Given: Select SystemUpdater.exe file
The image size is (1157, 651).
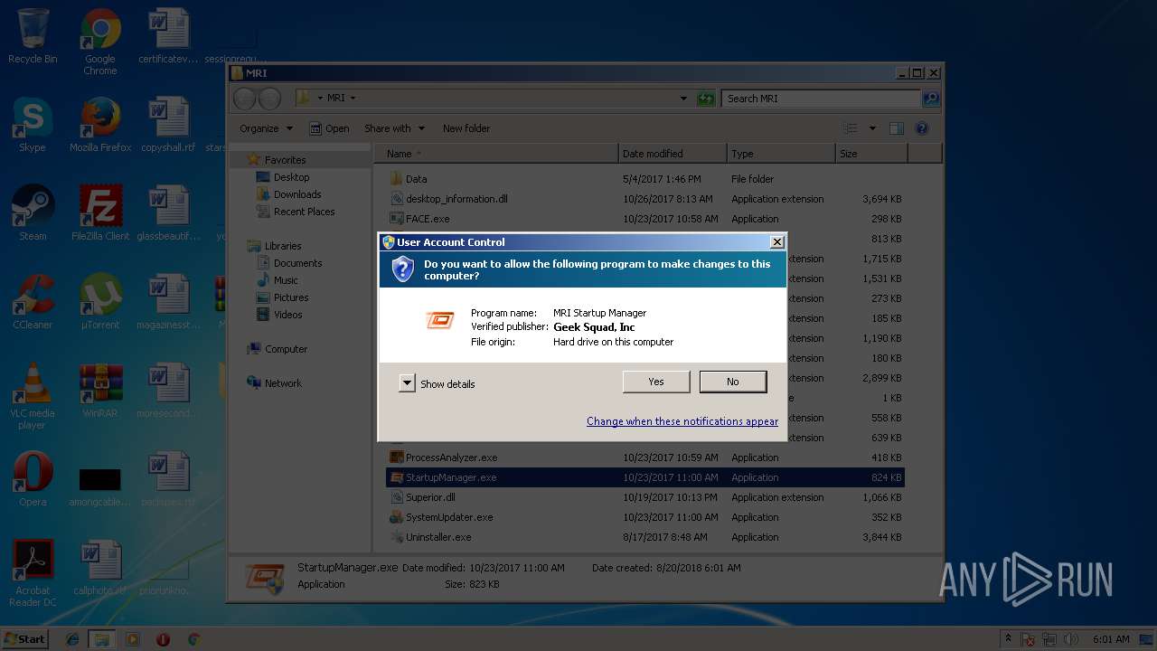Looking at the screenshot, I should pyautogui.click(x=645, y=517).
